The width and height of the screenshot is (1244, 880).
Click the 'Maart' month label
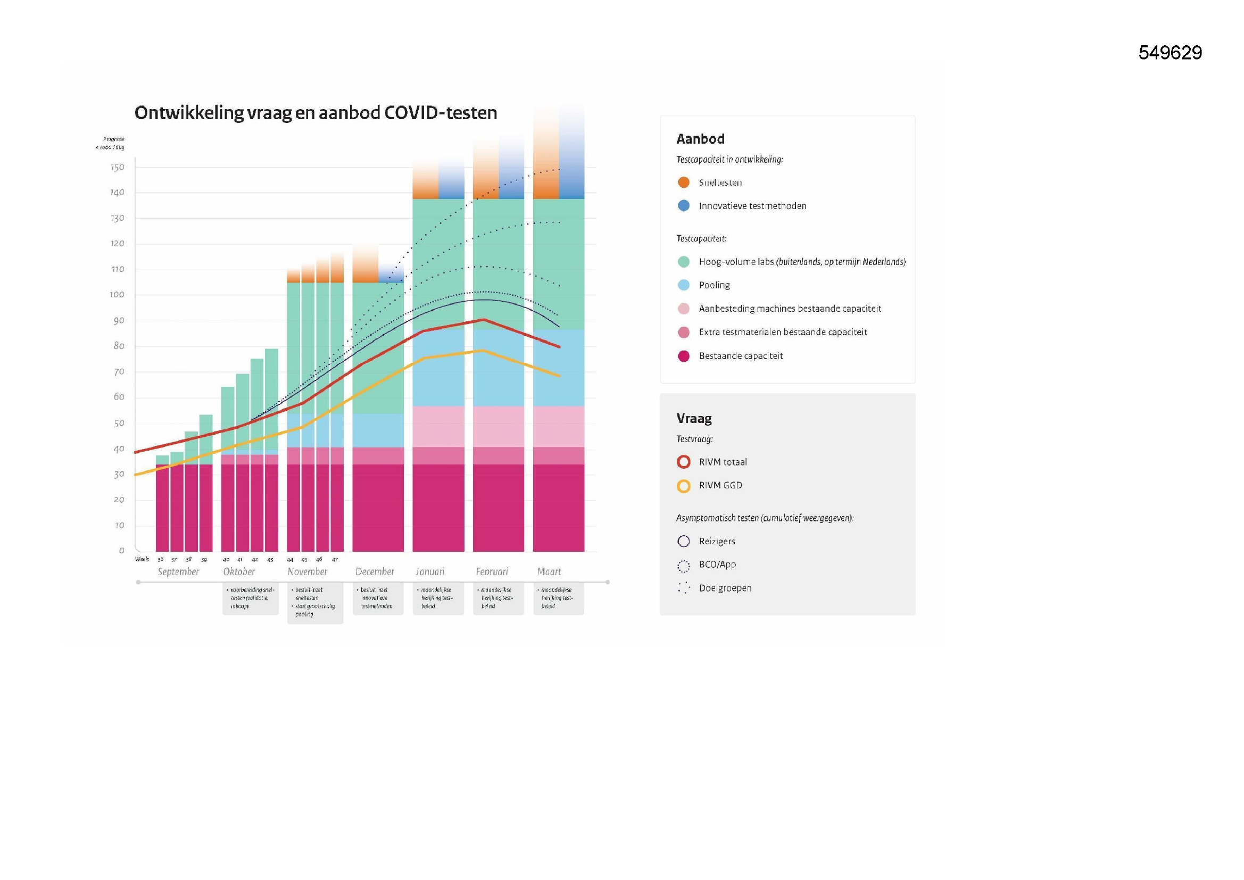pos(549,571)
